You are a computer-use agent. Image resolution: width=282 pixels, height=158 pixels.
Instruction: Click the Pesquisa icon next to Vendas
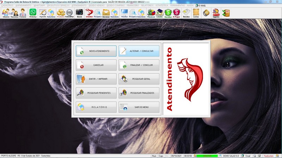tap(133, 13)
